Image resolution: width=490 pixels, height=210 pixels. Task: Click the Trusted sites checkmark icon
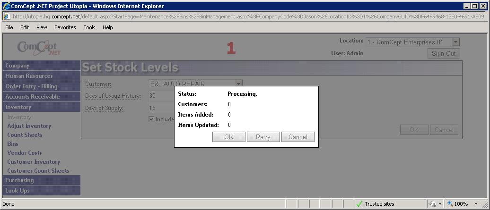pos(359,204)
